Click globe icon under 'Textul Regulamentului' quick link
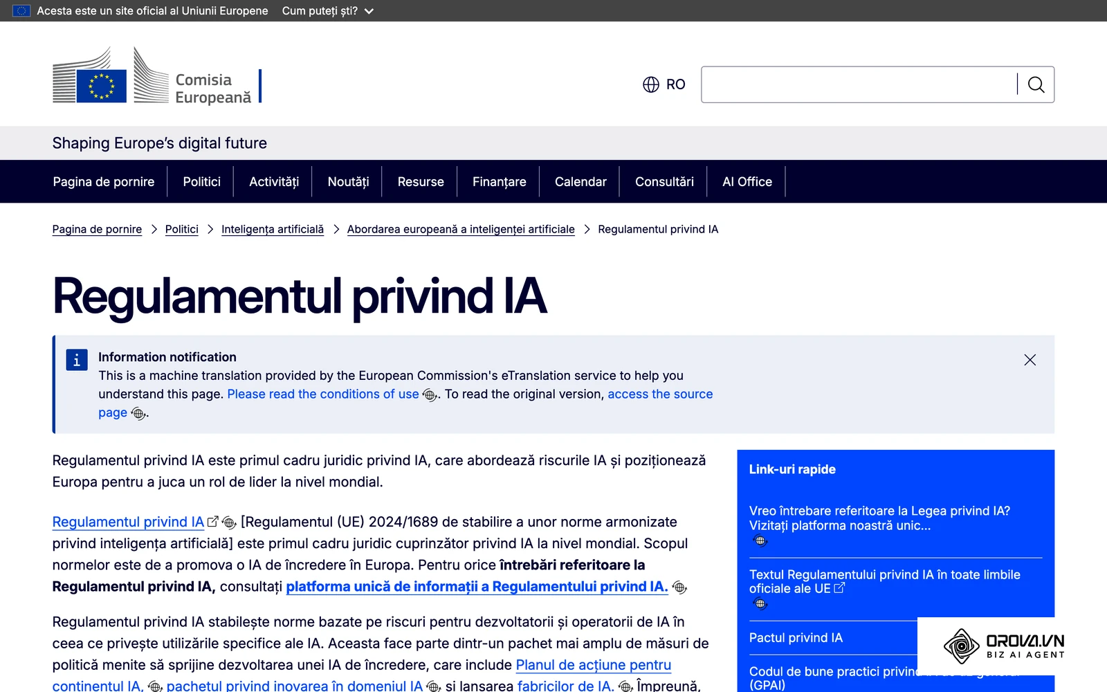This screenshot has width=1107, height=692. pyautogui.click(x=760, y=604)
